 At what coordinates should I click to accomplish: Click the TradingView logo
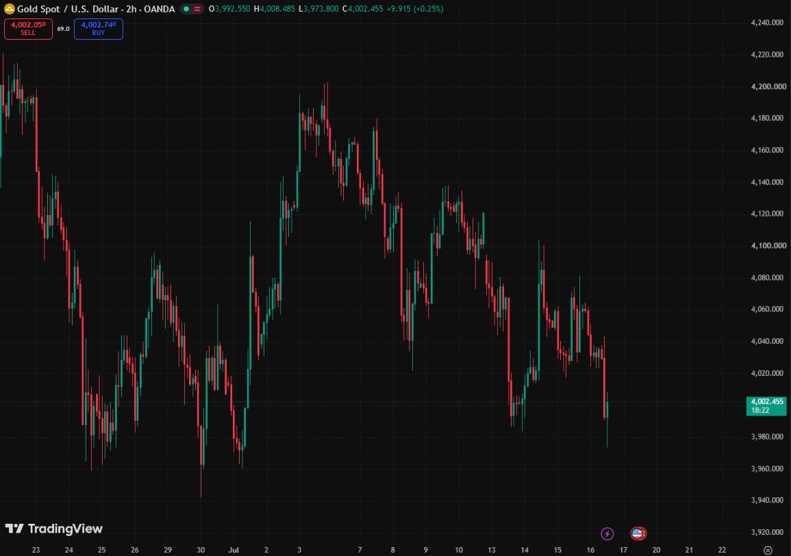pos(54,528)
